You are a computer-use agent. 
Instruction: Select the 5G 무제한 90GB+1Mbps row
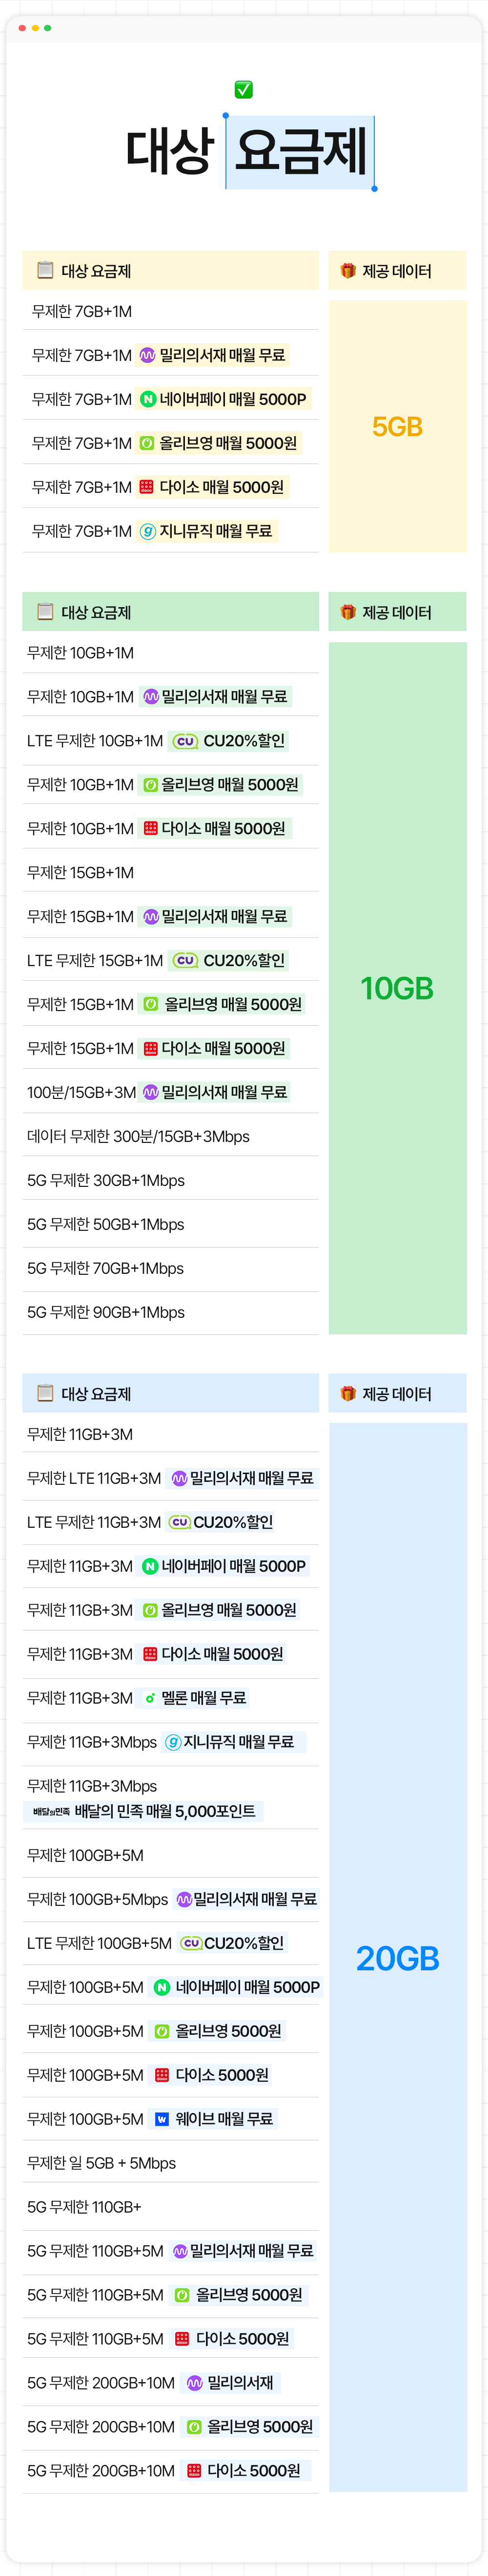pos(106,1312)
